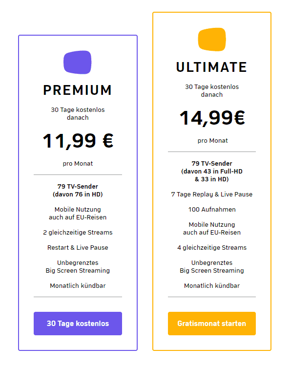
Task: Click the '100 Aufnahmen' feature
Action: pyautogui.click(x=212, y=210)
